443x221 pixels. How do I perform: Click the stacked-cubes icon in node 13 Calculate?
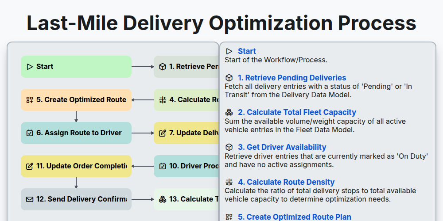click(x=163, y=199)
